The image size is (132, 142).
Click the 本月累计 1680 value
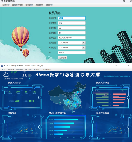(17, 101)
